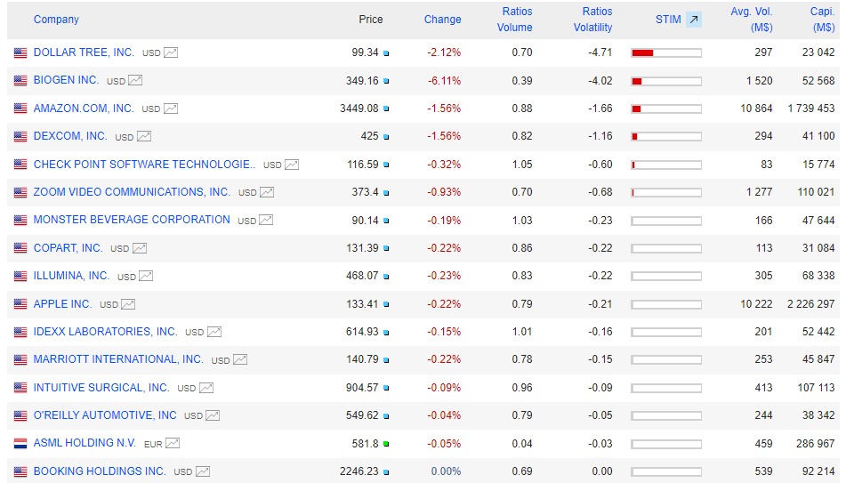Open the chart icon for Apple Inc.
The width and height of the screenshot is (854, 483).
point(128,304)
